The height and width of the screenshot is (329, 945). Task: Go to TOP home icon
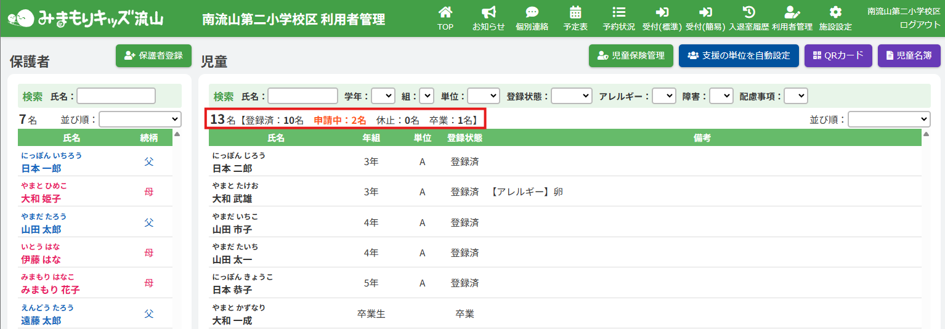[445, 12]
